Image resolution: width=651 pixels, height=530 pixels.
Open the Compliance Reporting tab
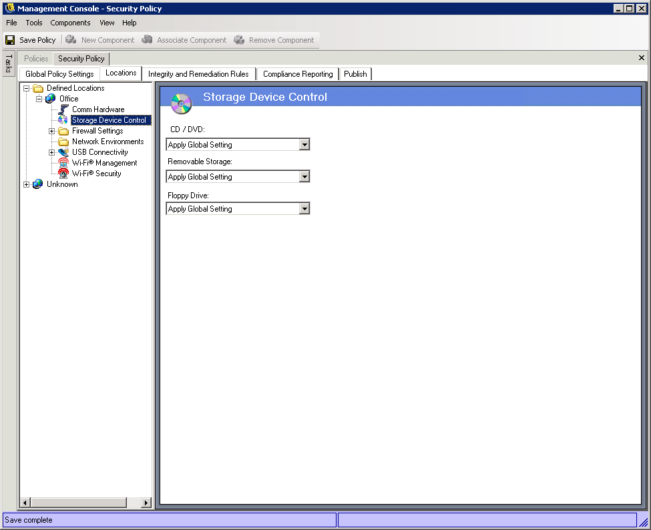click(x=298, y=74)
